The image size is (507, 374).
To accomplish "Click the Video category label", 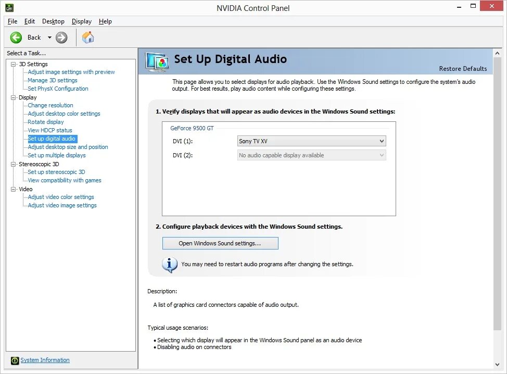I will [x=26, y=189].
